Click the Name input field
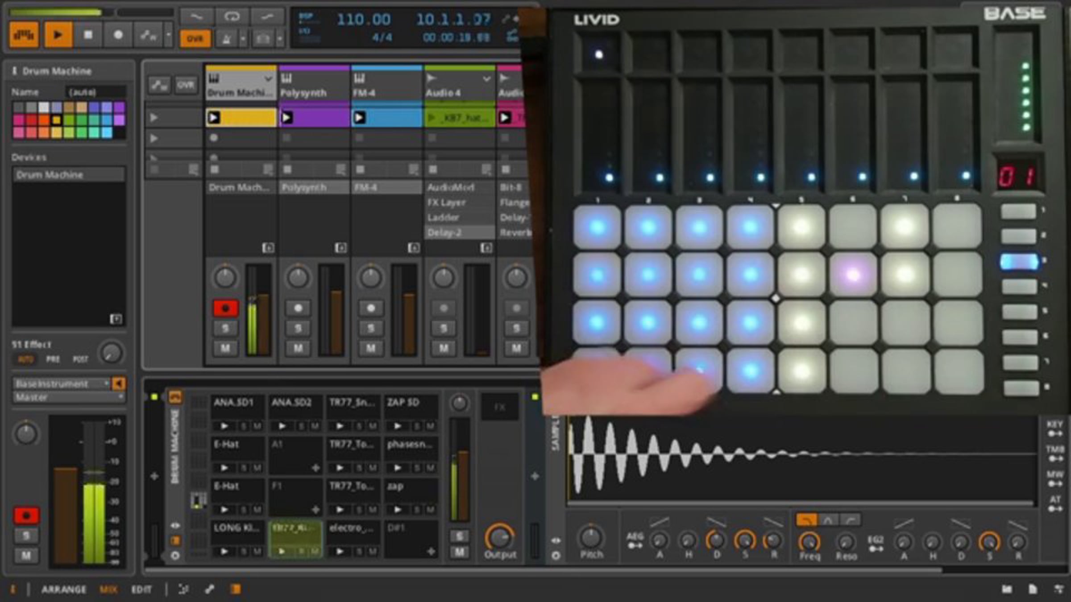Image resolution: width=1071 pixels, height=602 pixels. click(x=96, y=92)
